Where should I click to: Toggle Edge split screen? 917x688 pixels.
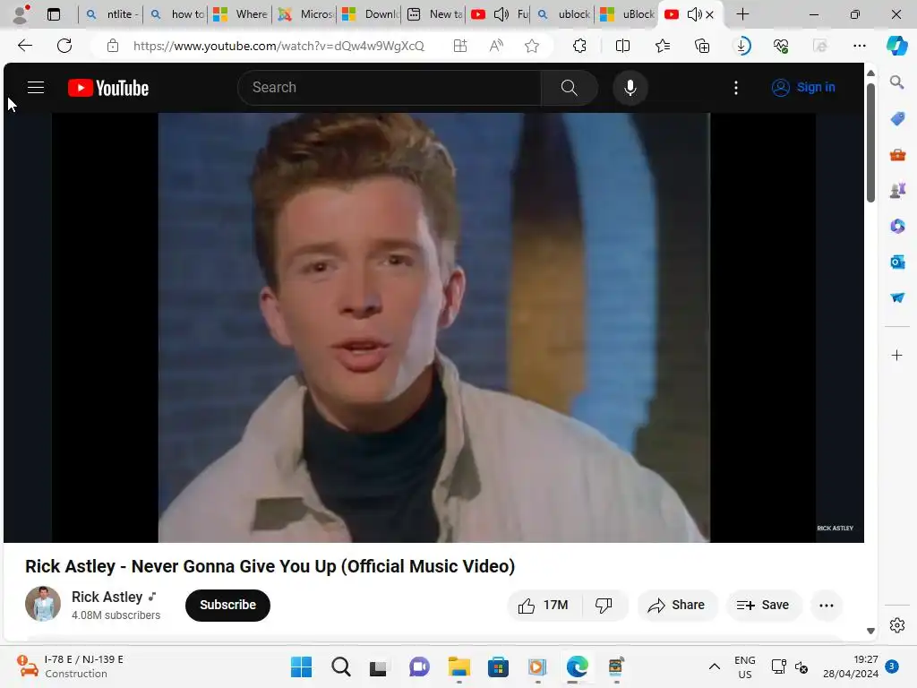click(x=623, y=46)
